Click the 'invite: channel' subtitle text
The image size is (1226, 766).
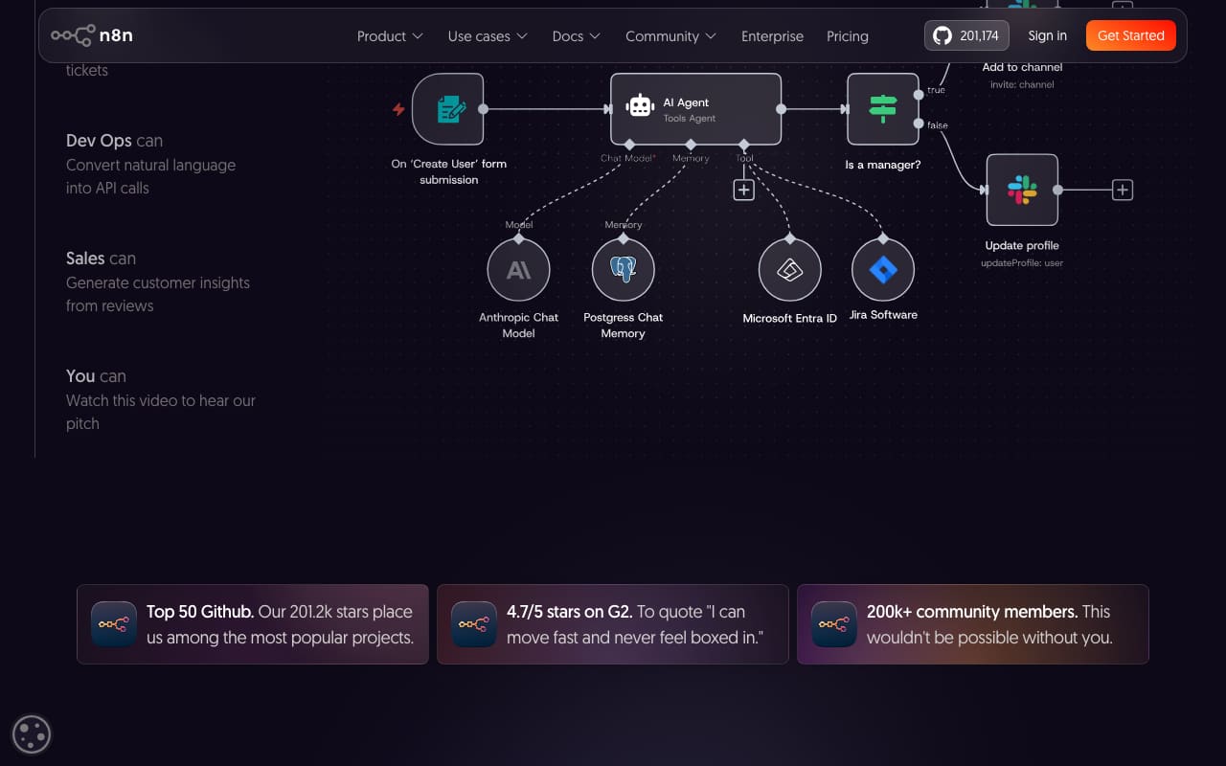[x=1022, y=84]
